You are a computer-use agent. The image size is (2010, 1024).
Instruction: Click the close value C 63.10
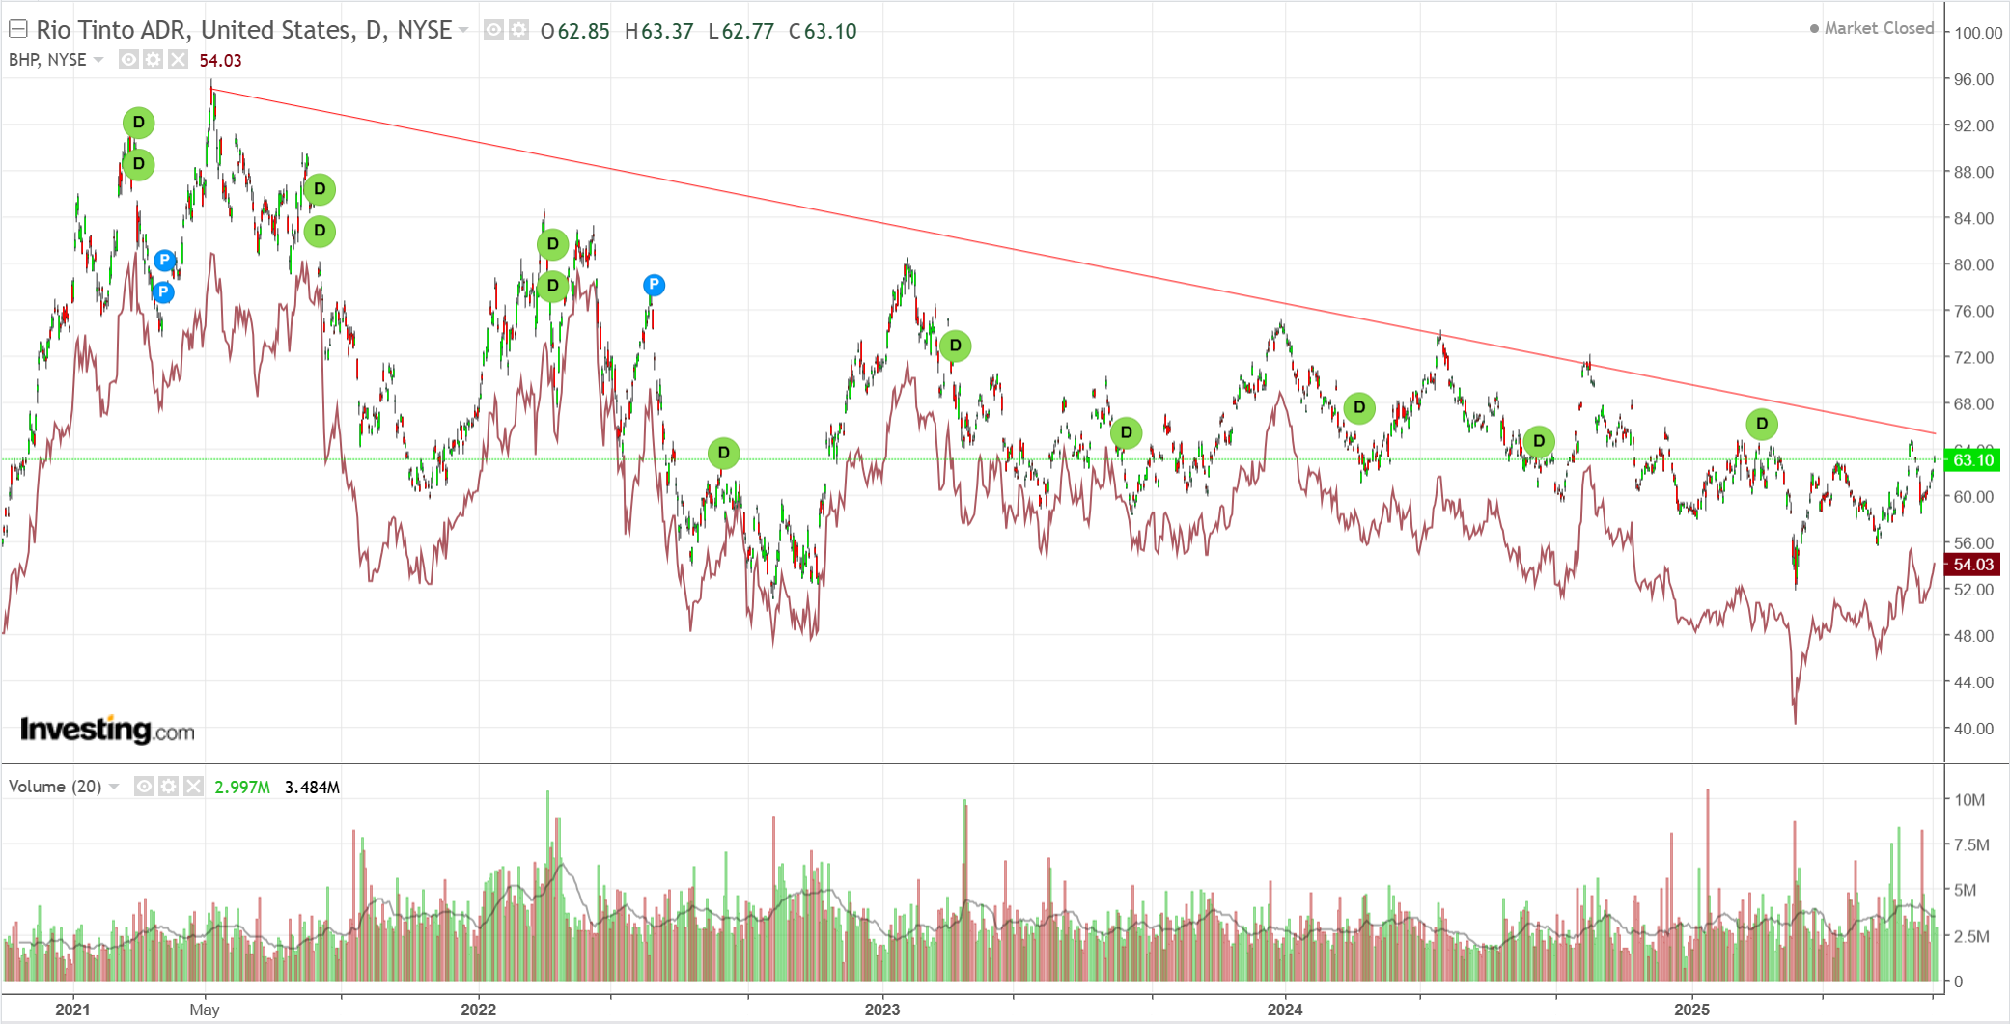click(823, 31)
